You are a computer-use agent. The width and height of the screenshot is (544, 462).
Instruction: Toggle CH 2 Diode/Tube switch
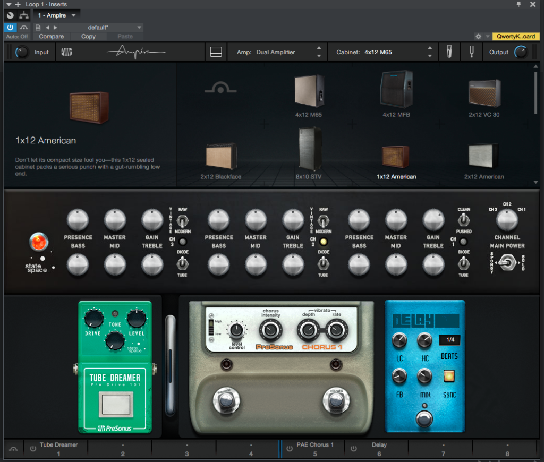(323, 264)
